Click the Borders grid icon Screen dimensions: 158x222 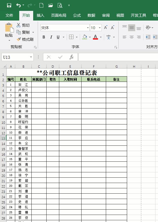coord(71,37)
